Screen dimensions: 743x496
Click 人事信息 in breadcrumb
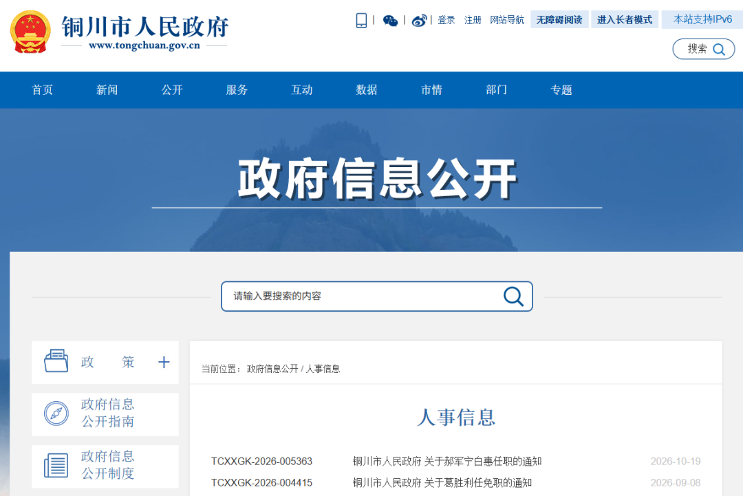point(323,369)
